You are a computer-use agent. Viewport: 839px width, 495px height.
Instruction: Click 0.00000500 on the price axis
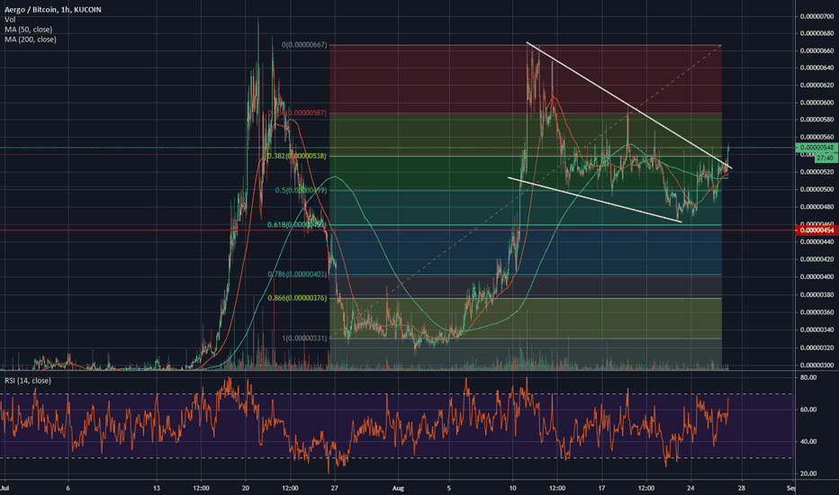click(817, 189)
